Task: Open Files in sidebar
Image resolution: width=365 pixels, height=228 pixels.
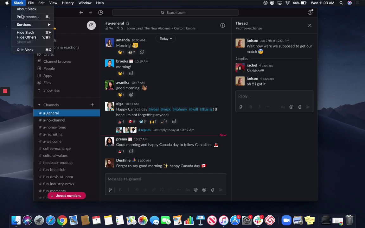Action: [47, 83]
